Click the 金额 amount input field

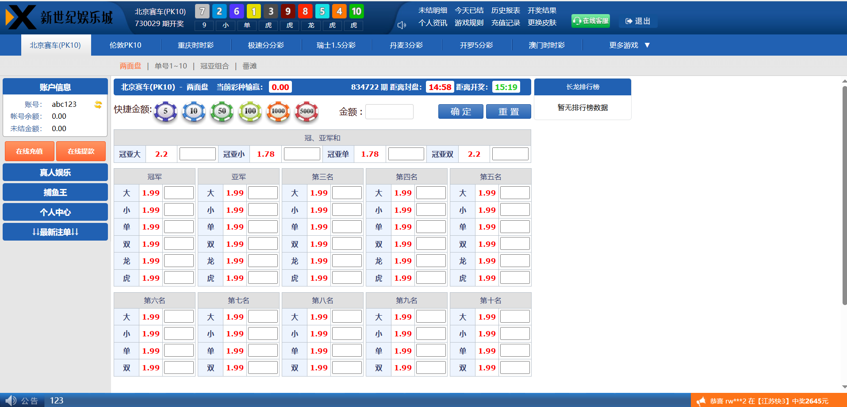(x=389, y=112)
